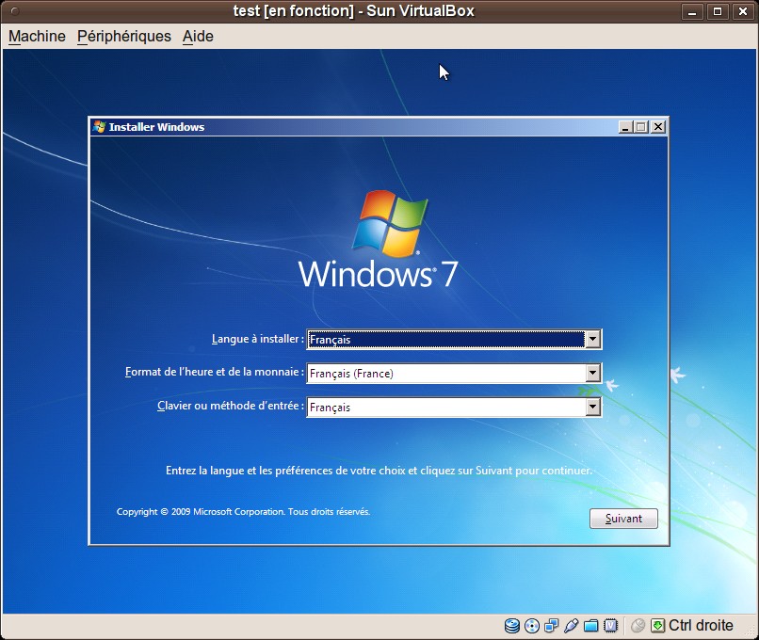Click the network adapter status icon
Image resolution: width=759 pixels, height=640 pixels.
point(552,626)
